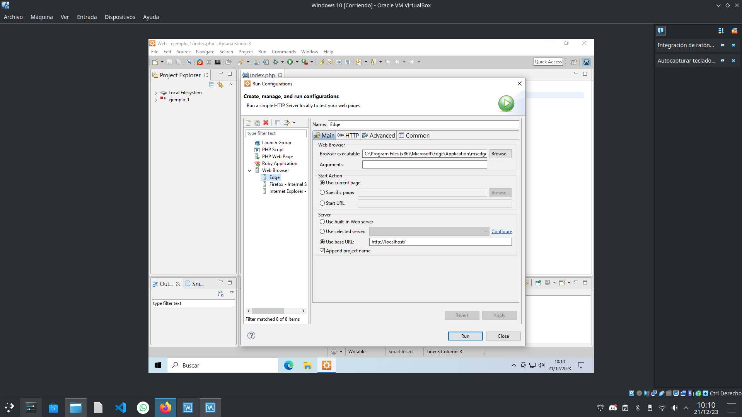The height and width of the screenshot is (417, 742).
Task: Open Outline panel view menu triangle
Action: (232, 293)
